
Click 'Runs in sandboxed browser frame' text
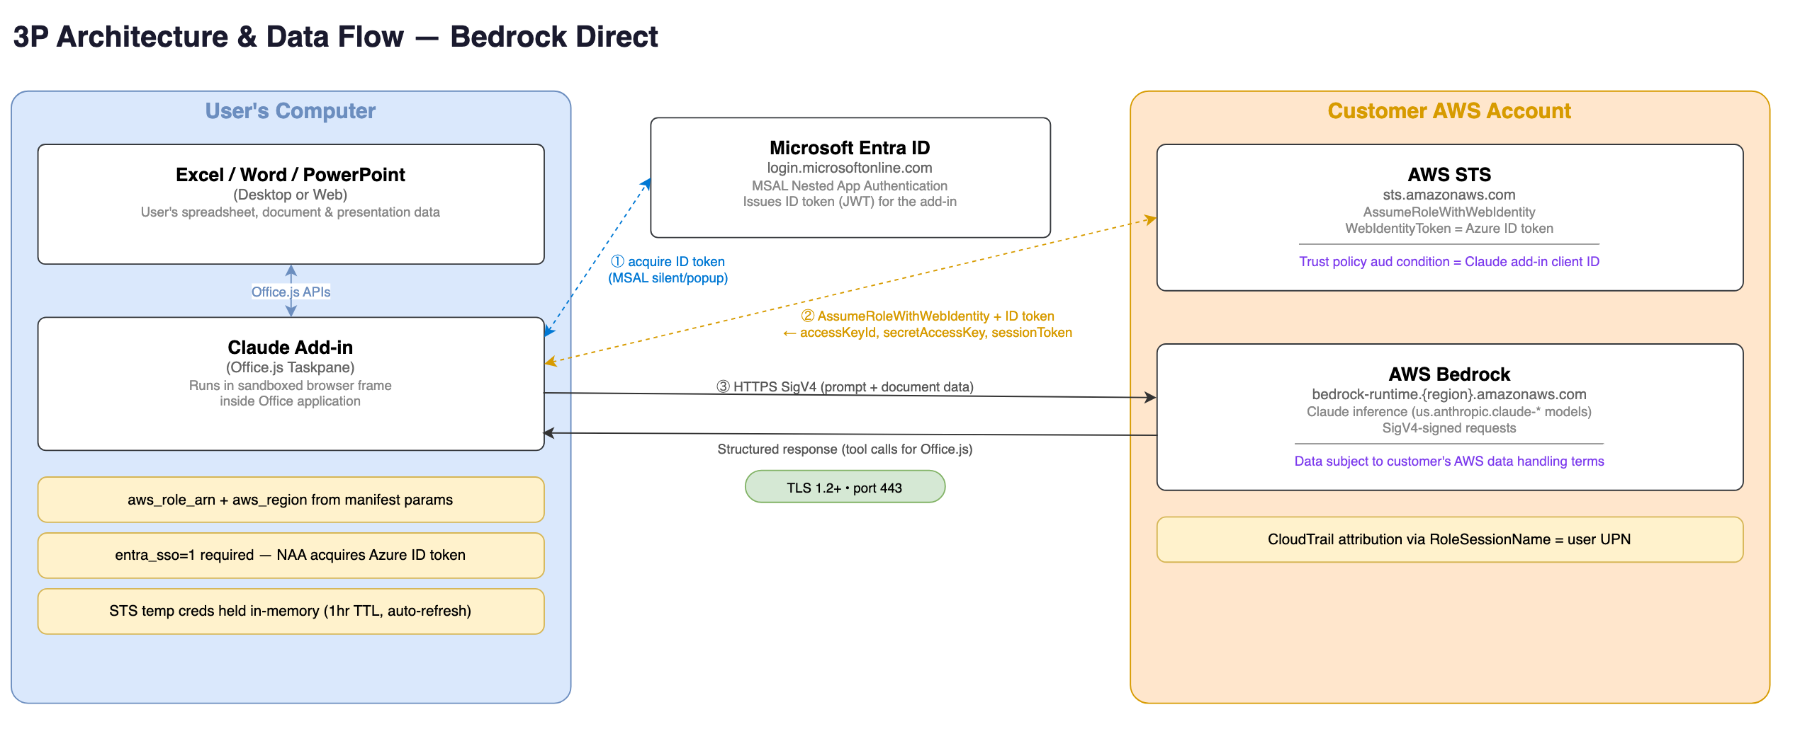[x=291, y=386]
